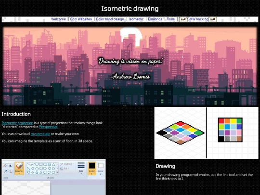Download via the my template link
This screenshot has width=260, height=195.
click(x=40, y=134)
